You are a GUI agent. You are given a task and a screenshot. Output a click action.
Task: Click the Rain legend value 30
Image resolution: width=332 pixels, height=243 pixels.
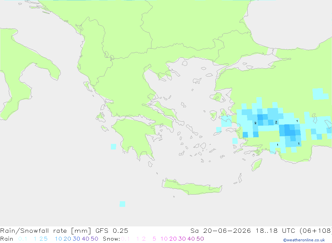(76, 239)
